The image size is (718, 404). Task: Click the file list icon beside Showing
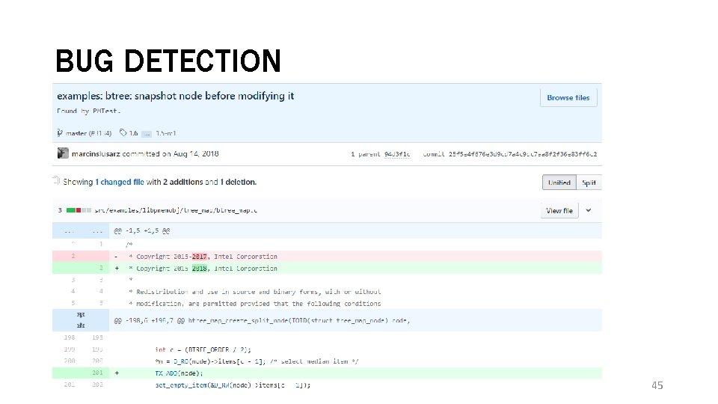(56, 180)
